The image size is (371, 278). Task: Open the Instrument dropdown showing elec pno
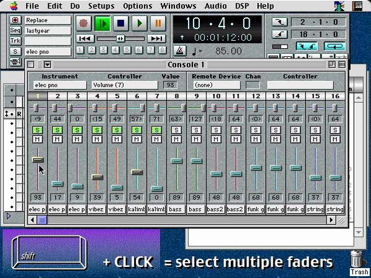59,85
